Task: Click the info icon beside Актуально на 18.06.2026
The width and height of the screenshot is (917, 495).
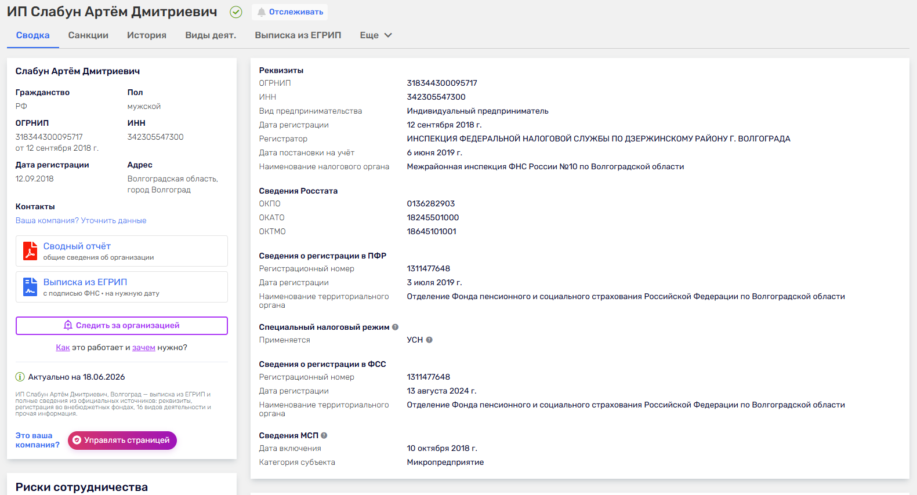Action: (20, 377)
